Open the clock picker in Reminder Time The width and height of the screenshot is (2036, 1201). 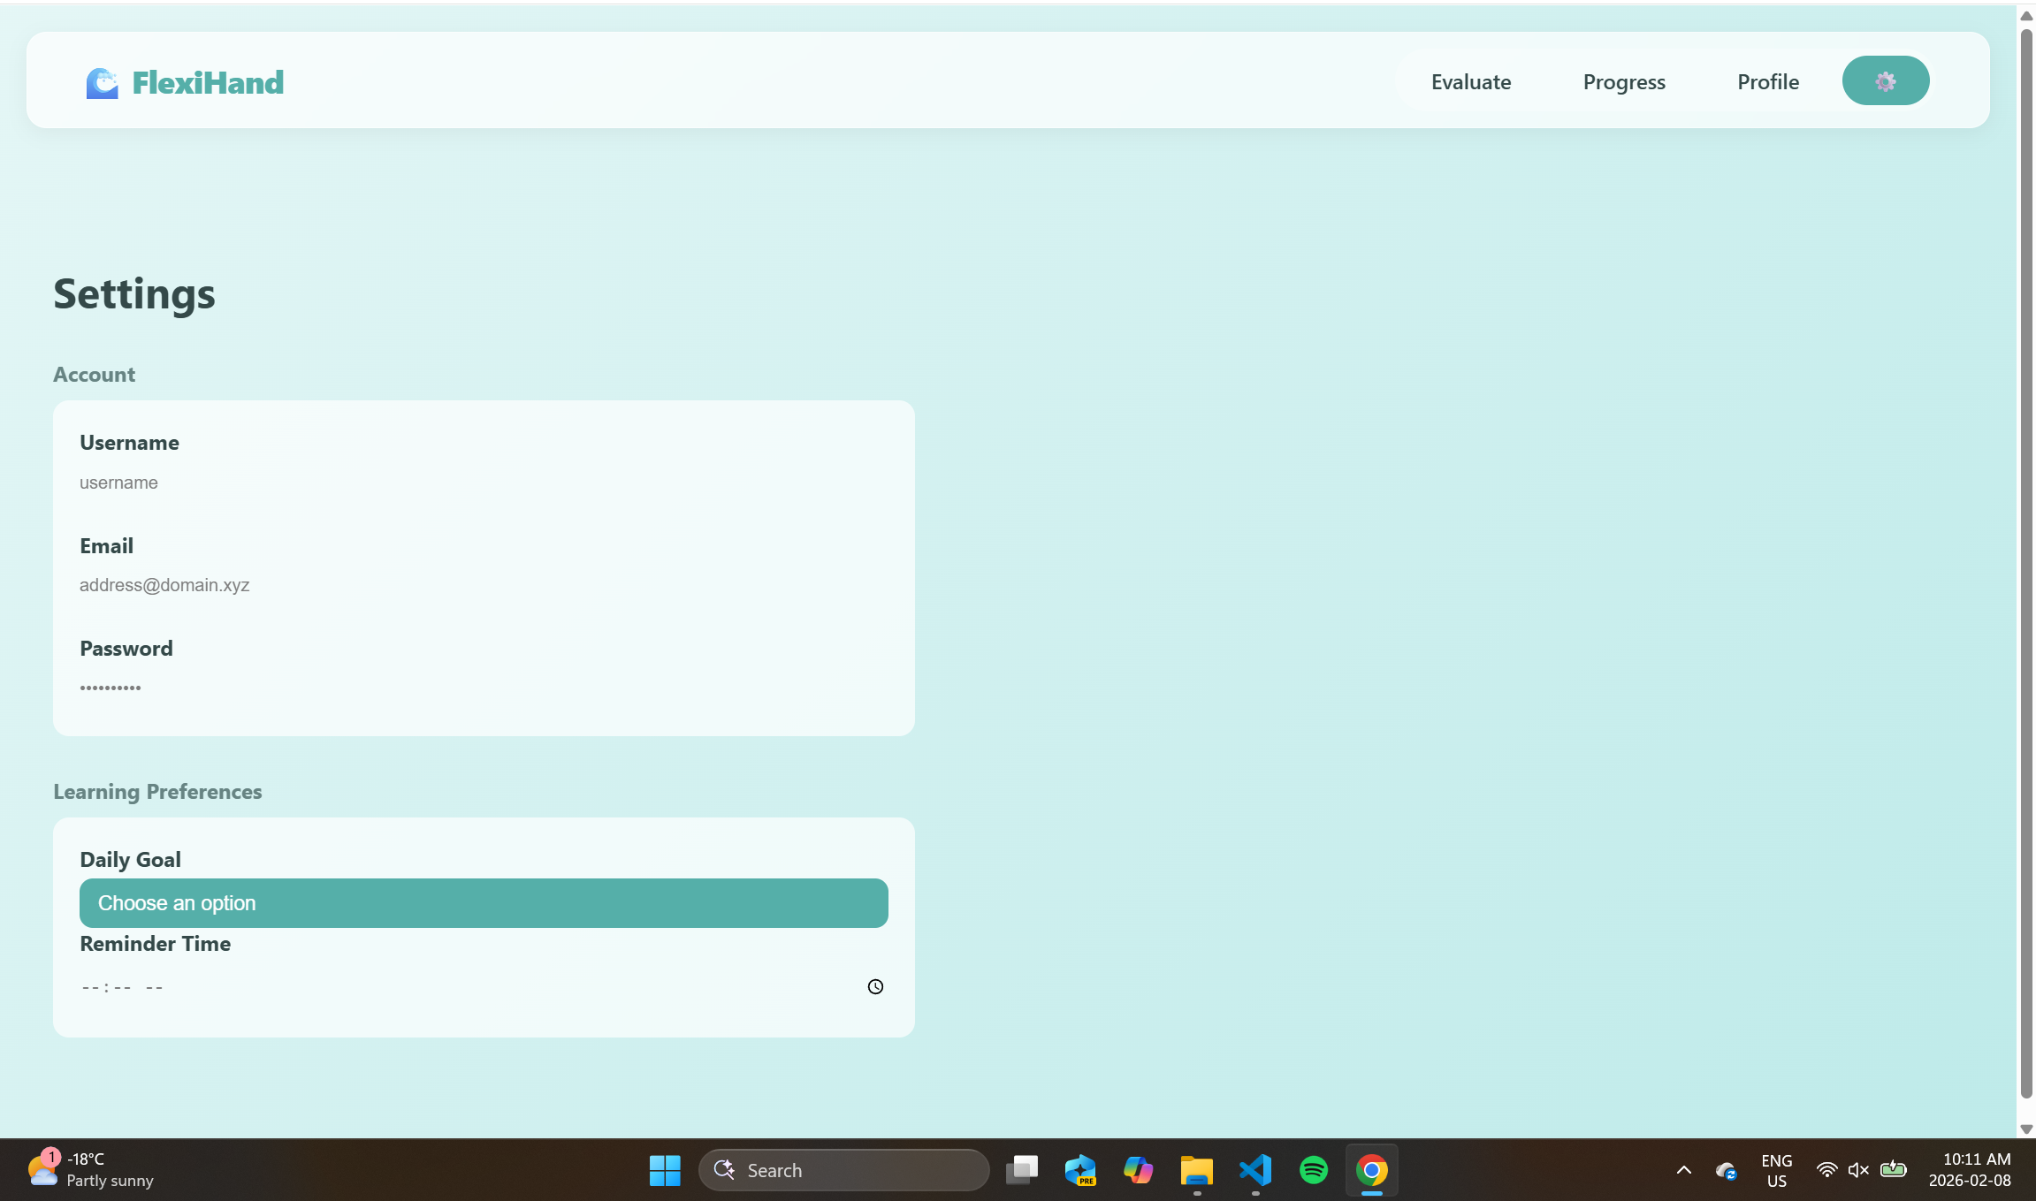(x=875, y=986)
